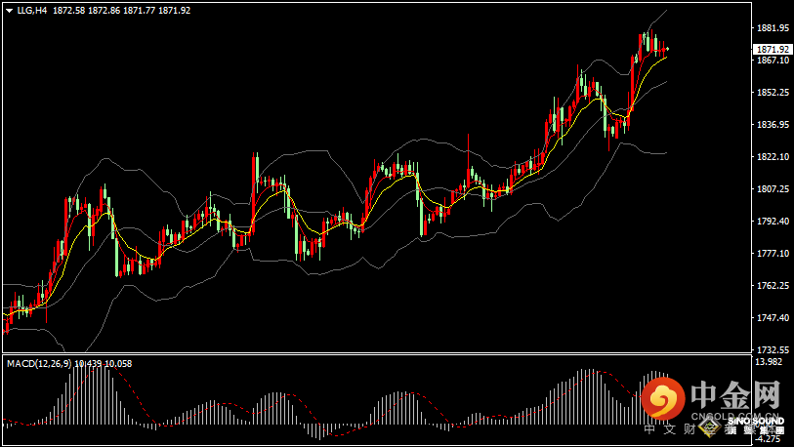794x447 pixels.
Task: Click the 1852.25 price axis label
Action: [772, 93]
